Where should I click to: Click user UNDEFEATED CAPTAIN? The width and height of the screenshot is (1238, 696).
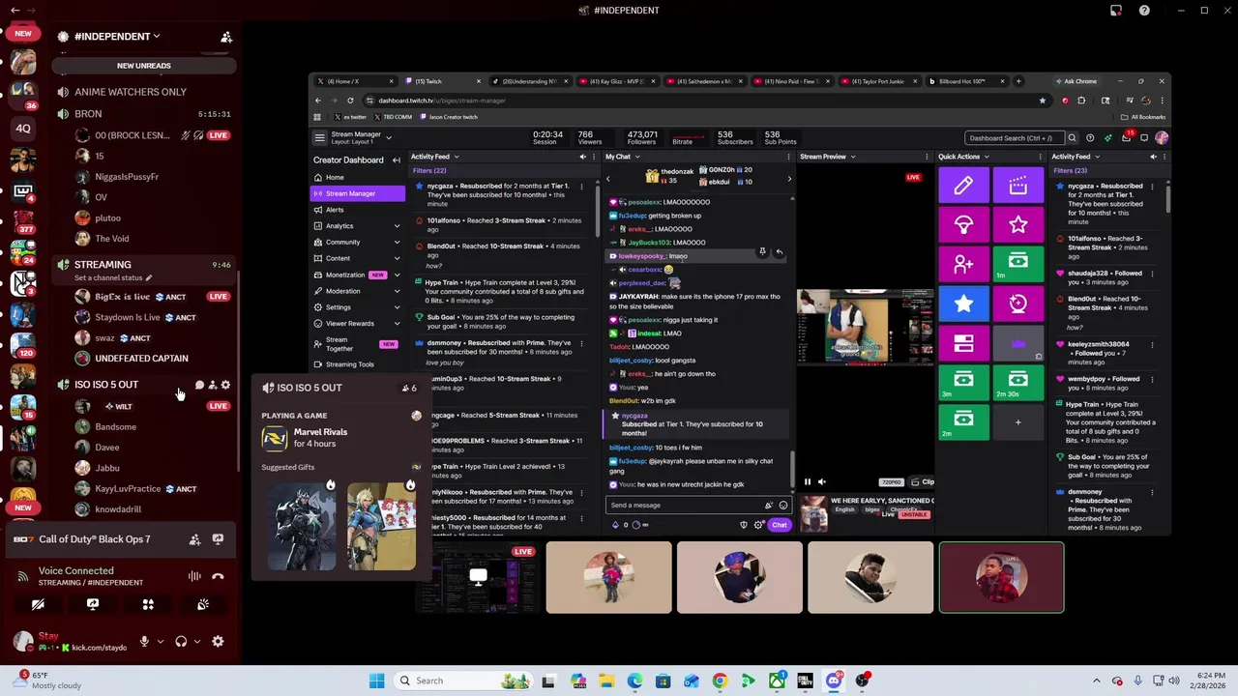tap(143, 359)
